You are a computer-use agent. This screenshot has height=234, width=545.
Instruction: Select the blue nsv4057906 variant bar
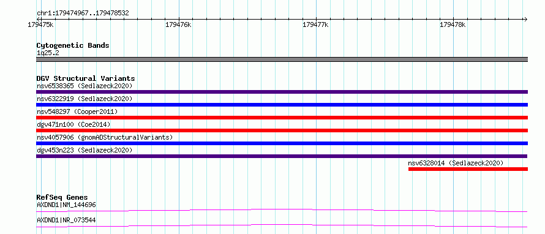pyautogui.click(x=282, y=143)
